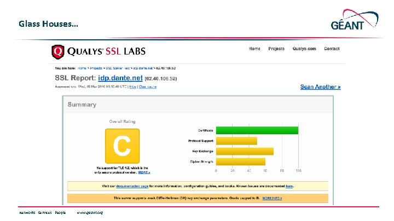
Task: Click the Summary section heading
Action: pyautogui.click(x=82, y=104)
